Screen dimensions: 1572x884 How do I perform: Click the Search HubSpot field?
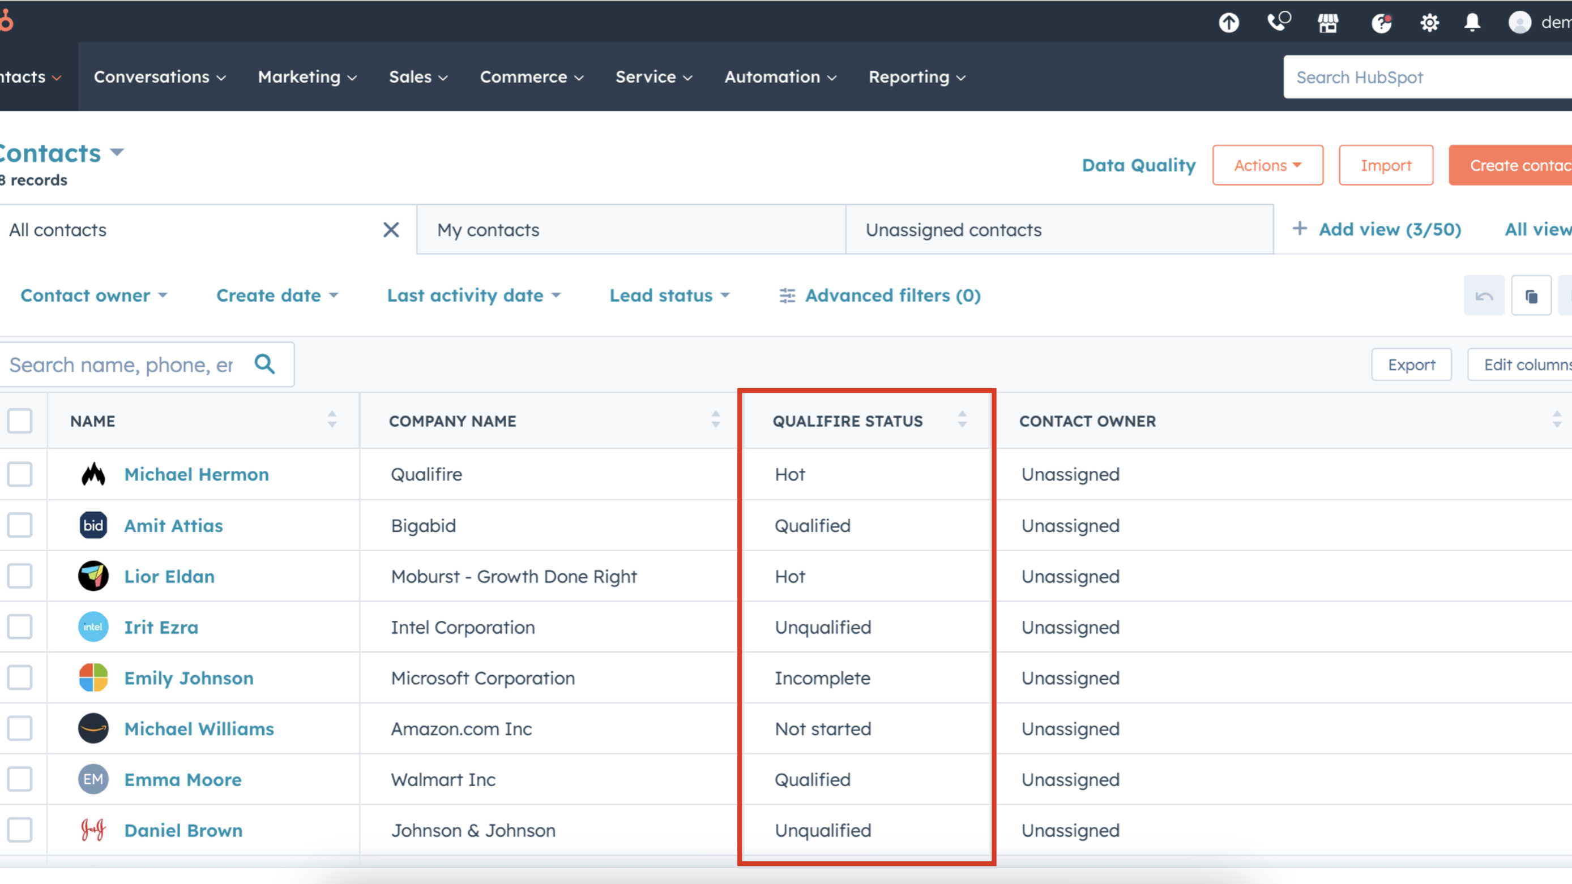click(x=1428, y=78)
